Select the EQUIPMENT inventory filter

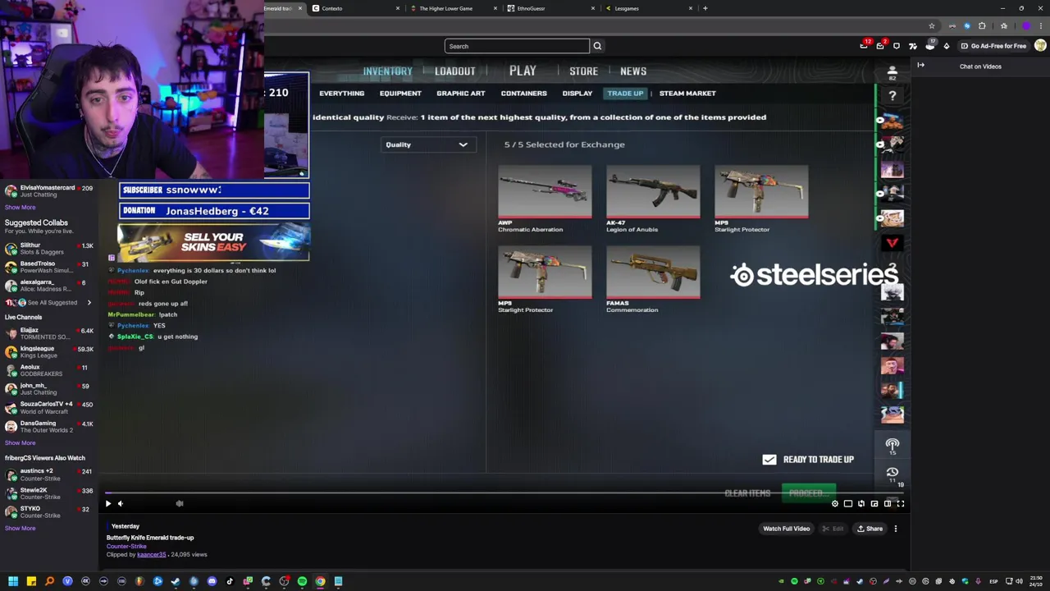[x=400, y=94]
